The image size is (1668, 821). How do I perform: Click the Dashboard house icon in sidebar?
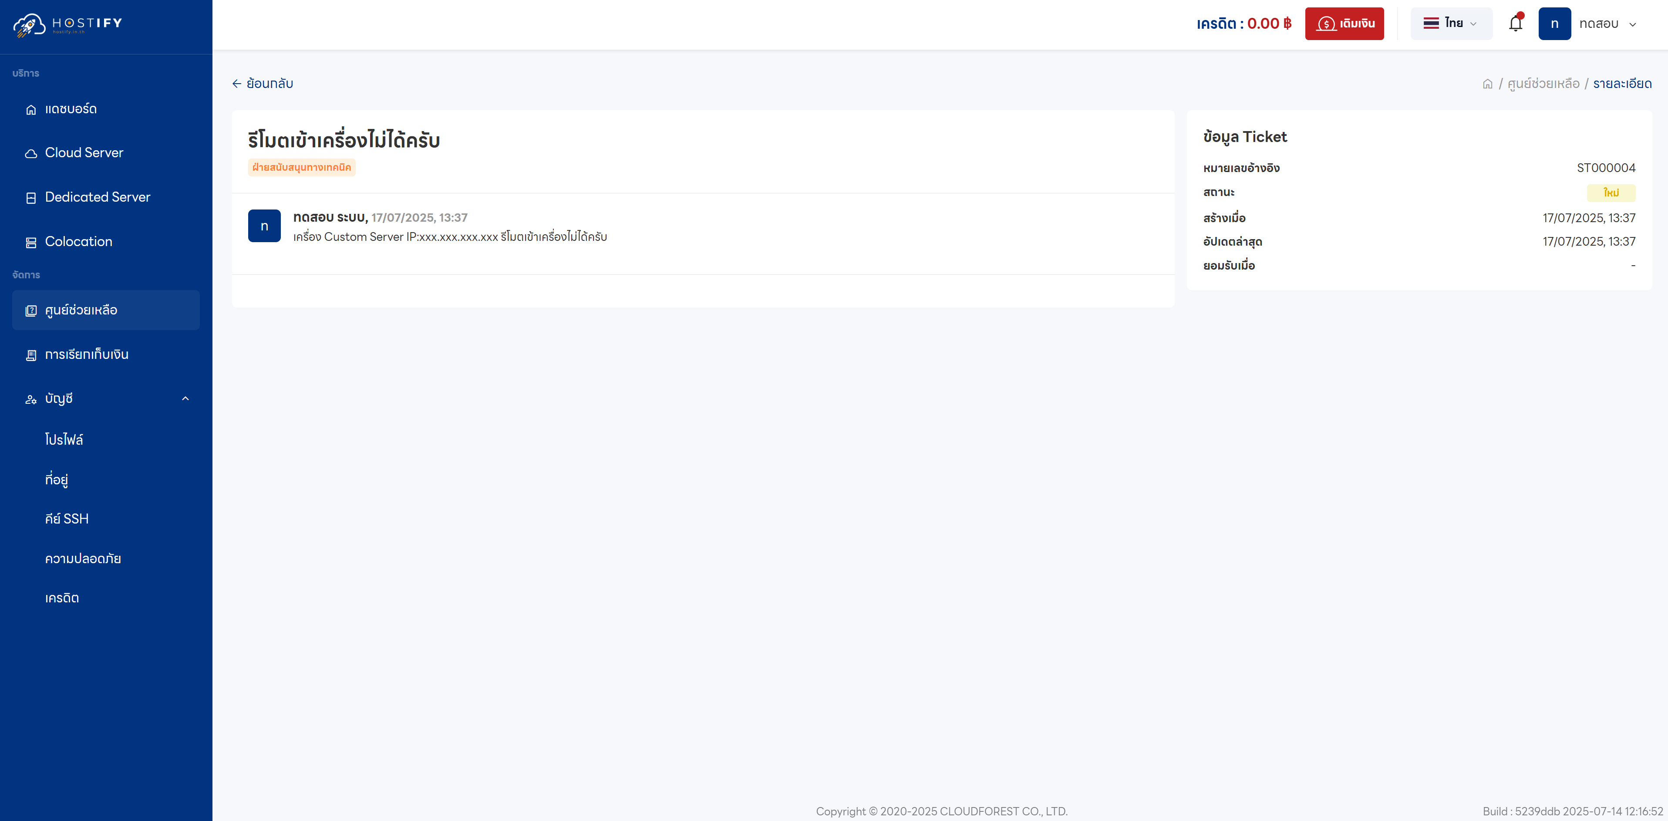pyautogui.click(x=30, y=109)
